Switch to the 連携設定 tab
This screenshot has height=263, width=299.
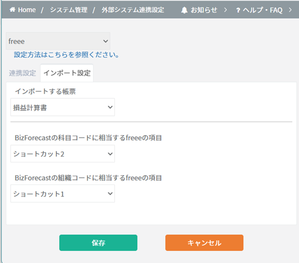coord(23,73)
